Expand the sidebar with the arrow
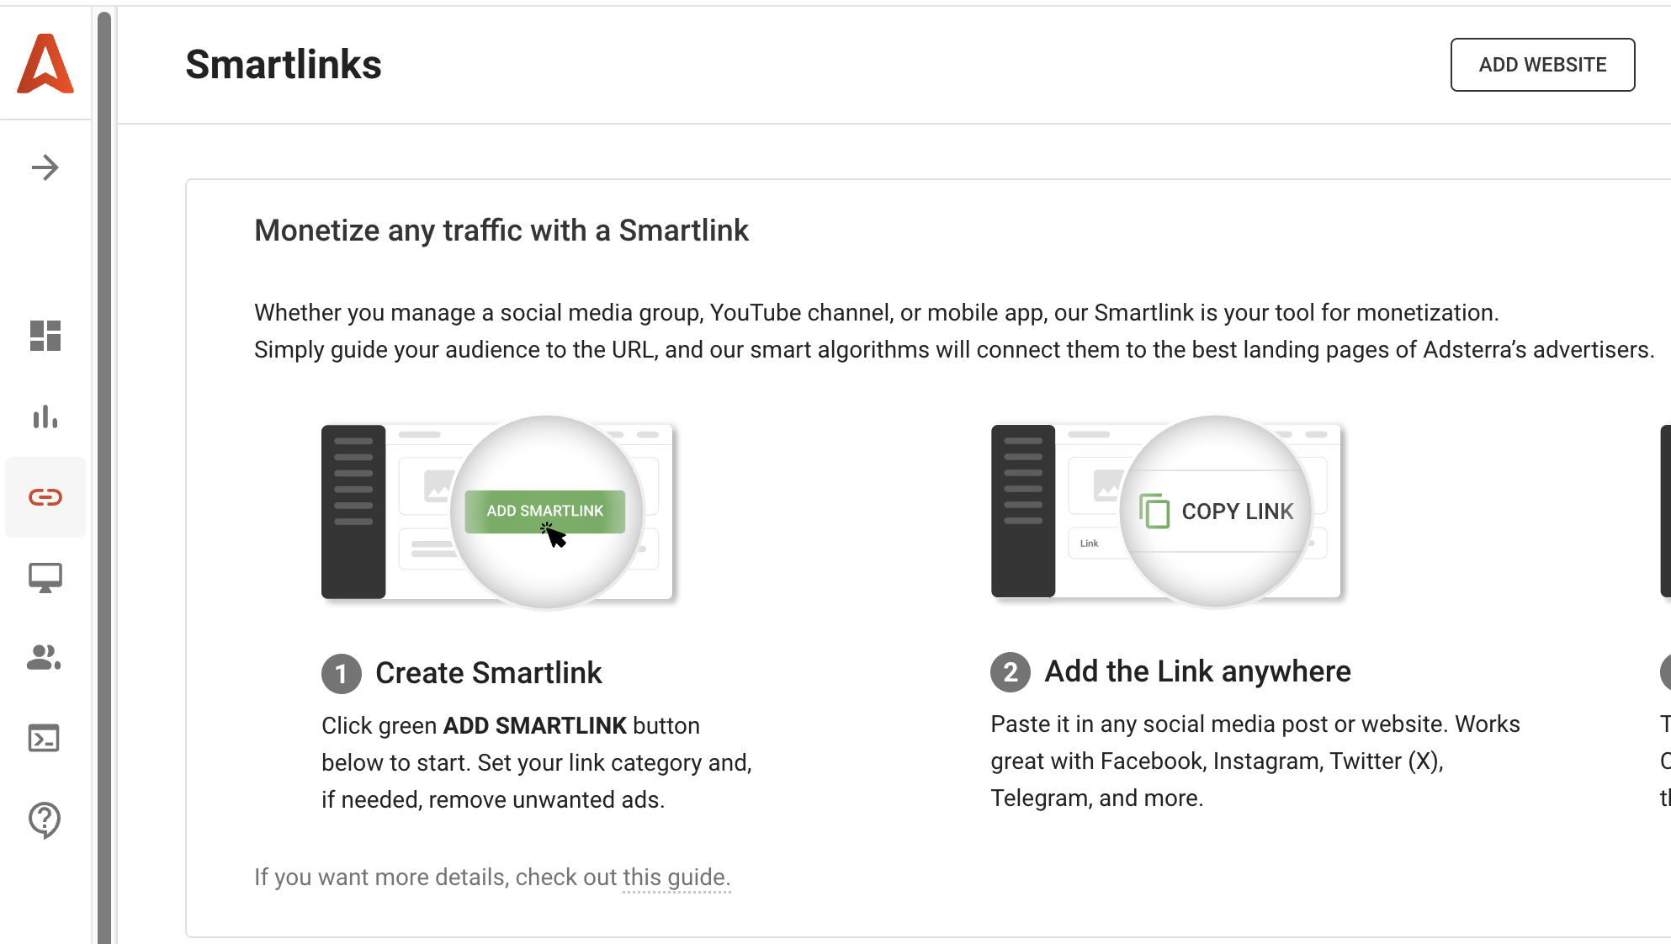 45,167
